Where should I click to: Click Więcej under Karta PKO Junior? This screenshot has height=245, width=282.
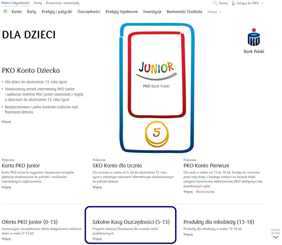coord(6,187)
